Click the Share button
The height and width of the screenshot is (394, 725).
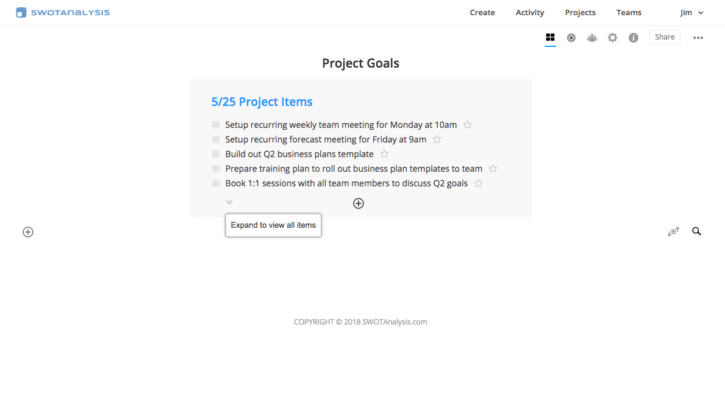click(x=665, y=37)
